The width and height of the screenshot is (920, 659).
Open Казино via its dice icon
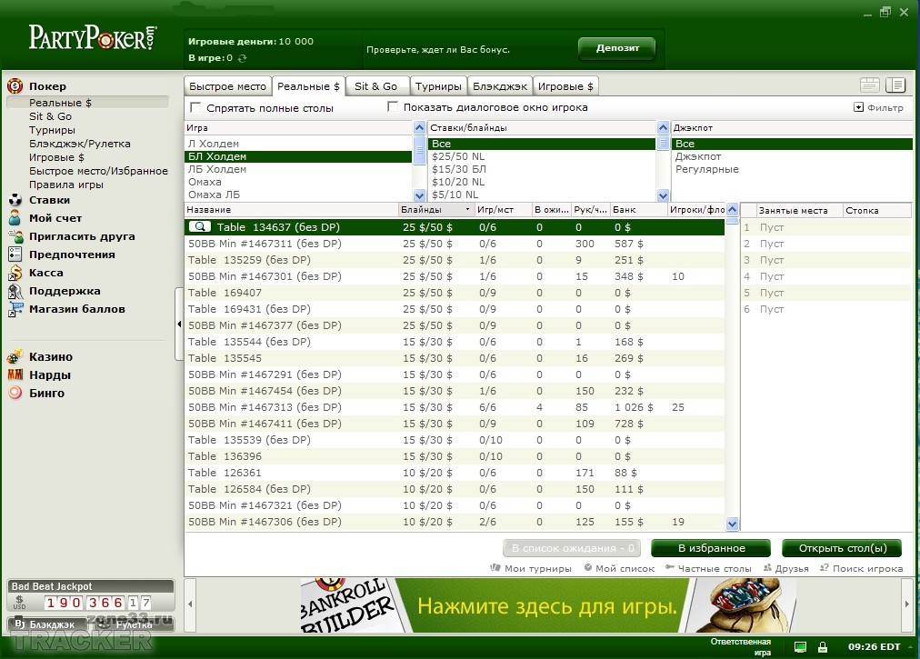pos(15,357)
